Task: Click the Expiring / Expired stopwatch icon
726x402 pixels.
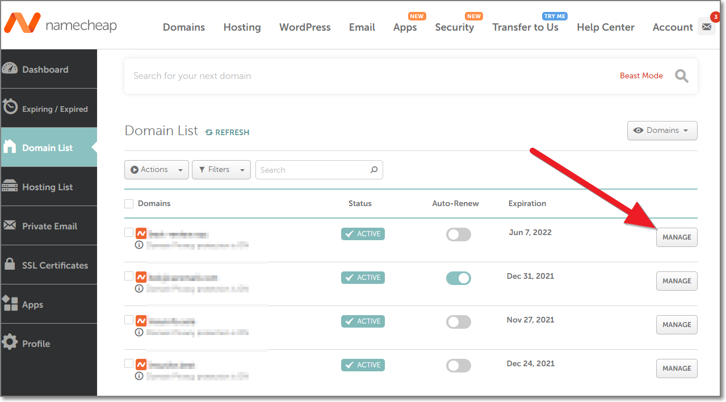Action: [x=10, y=107]
